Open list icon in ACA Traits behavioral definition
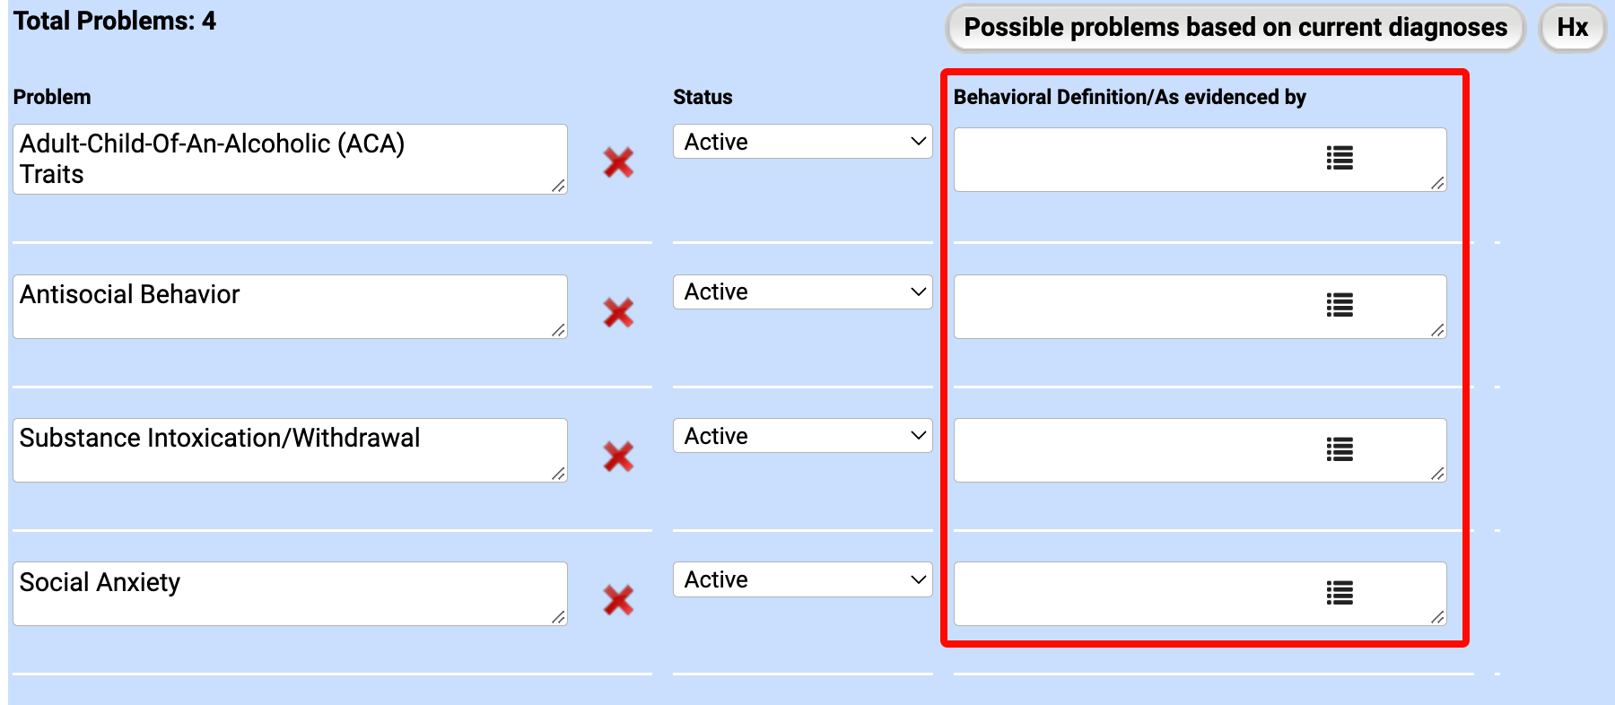 1340,159
